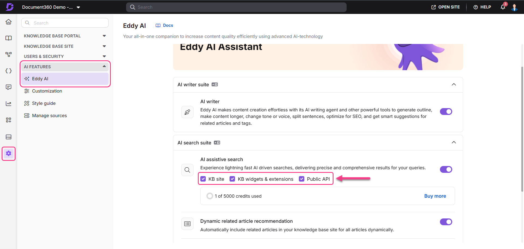Click the top global search field
The image size is (524, 249).
pyautogui.click(x=236, y=7)
